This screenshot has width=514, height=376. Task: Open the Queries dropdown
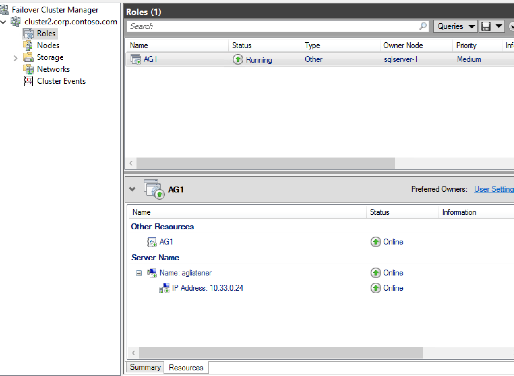455,26
